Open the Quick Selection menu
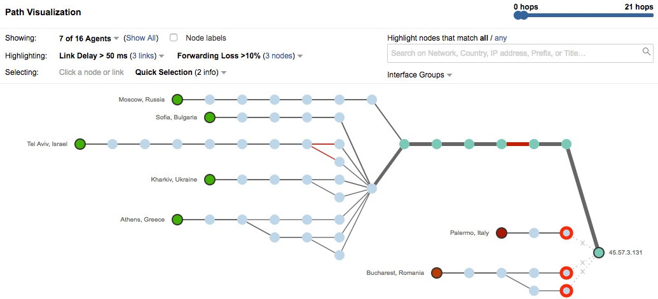 coord(181,72)
